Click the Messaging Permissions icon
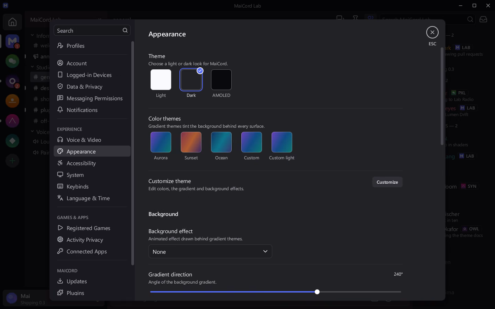This screenshot has width=495, height=309. click(60, 98)
